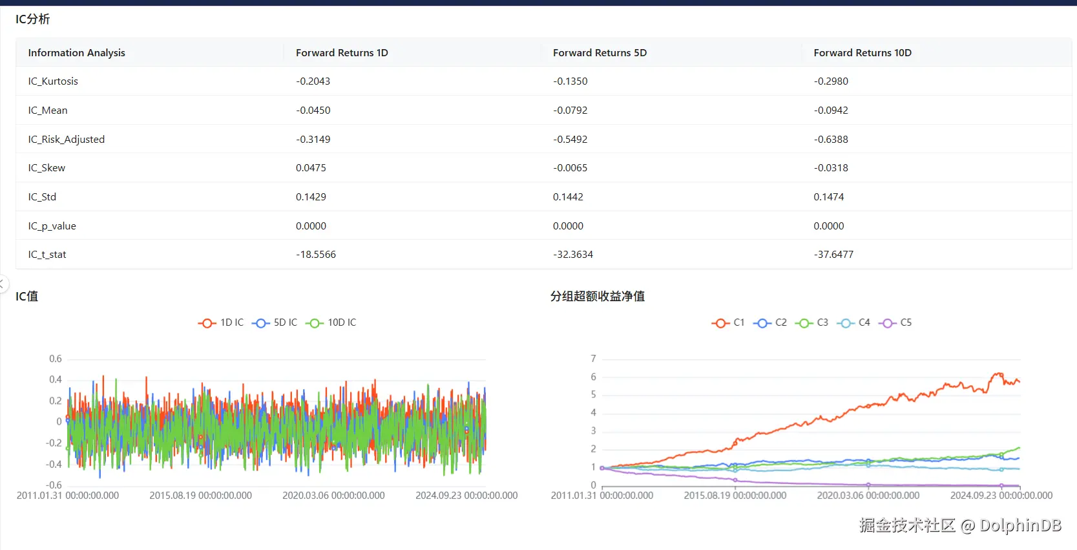
Task: Select the 0.1429 std value
Action: point(311,197)
